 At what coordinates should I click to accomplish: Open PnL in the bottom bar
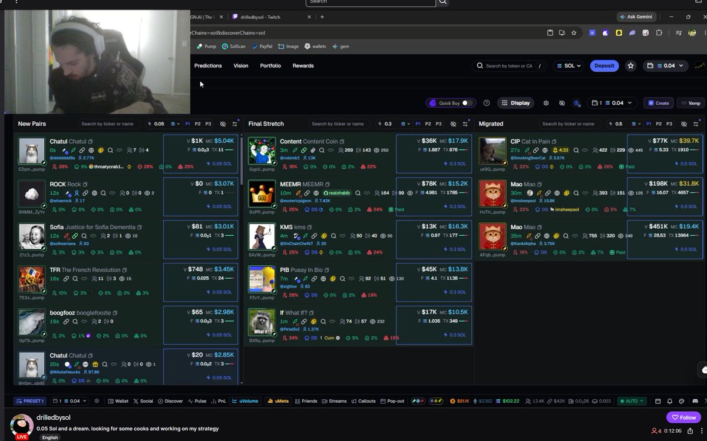(218, 401)
